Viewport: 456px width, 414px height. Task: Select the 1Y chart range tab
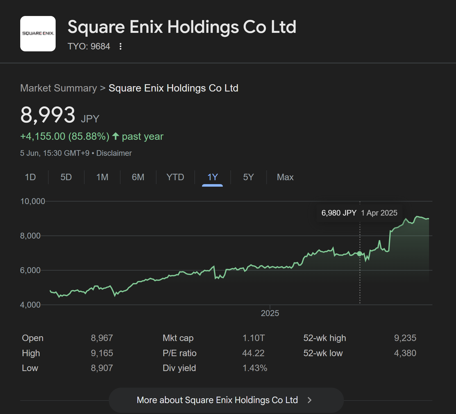point(212,177)
